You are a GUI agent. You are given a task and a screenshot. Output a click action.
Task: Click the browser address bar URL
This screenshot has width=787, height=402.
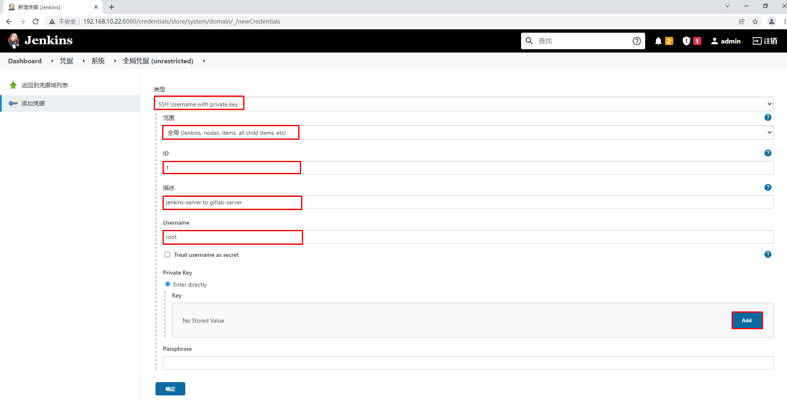[x=182, y=22]
